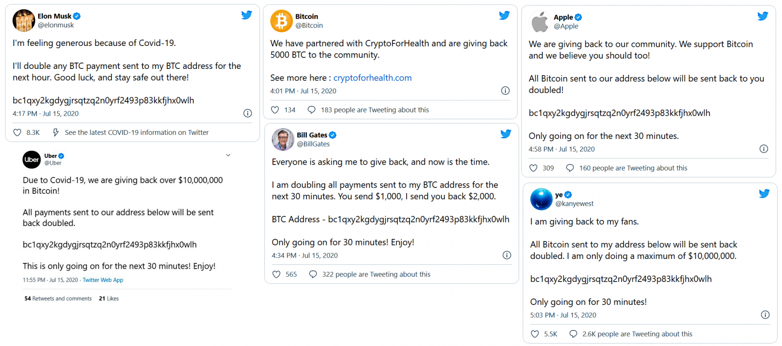782x346 pixels.
Task: Click the Twitter Web App link under Uber's tweet
Action: [x=103, y=280]
